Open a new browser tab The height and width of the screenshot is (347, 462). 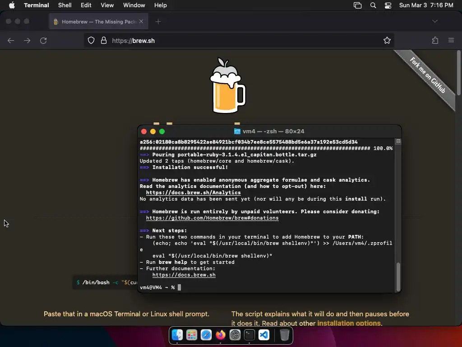point(158,22)
